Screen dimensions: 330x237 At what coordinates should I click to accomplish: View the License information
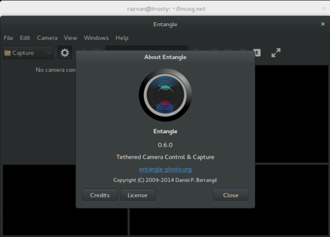[x=137, y=195]
